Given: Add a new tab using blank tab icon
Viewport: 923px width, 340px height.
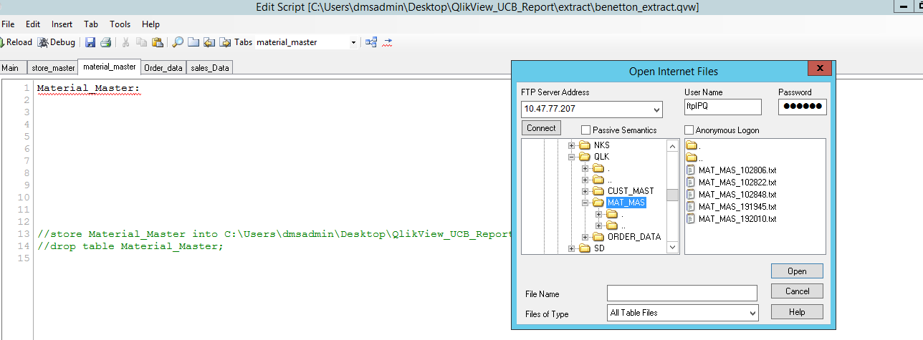Looking at the screenshot, I should pos(193,42).
